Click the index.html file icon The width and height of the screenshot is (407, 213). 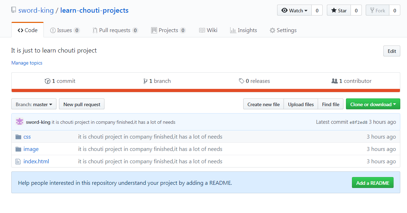(x=18, y=162)
